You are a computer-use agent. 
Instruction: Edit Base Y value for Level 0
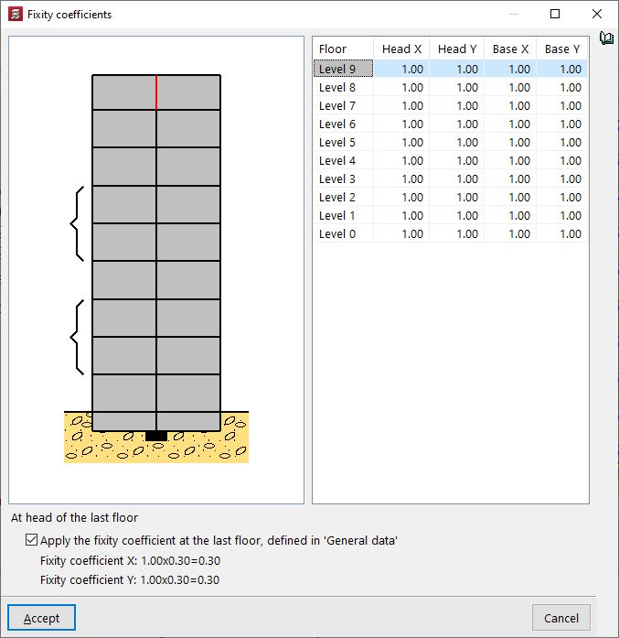(561, 233)
